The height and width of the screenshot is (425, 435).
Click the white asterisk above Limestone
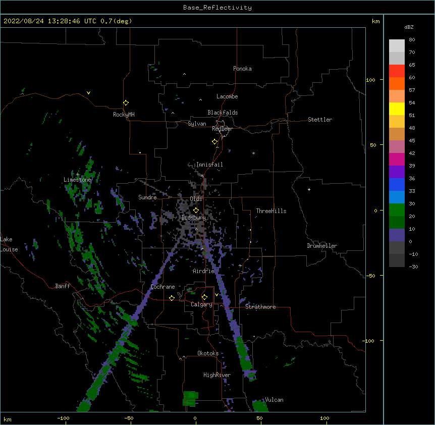77,175
